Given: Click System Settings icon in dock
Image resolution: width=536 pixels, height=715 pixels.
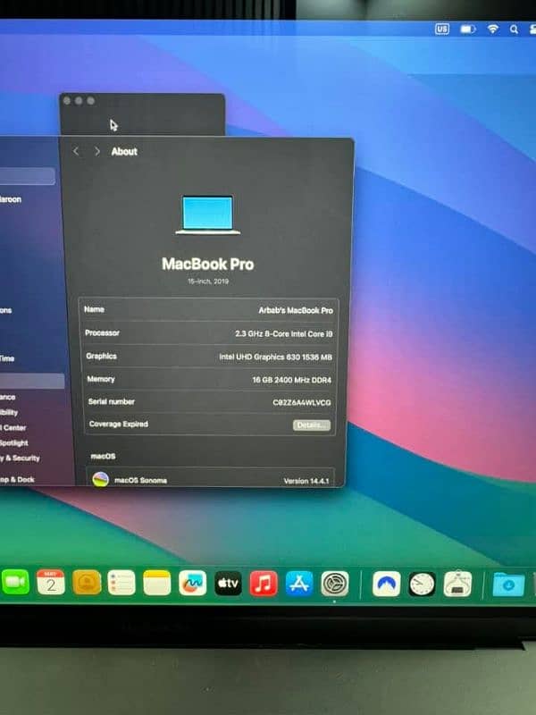Looking at the screenshot, I should 335,584.
